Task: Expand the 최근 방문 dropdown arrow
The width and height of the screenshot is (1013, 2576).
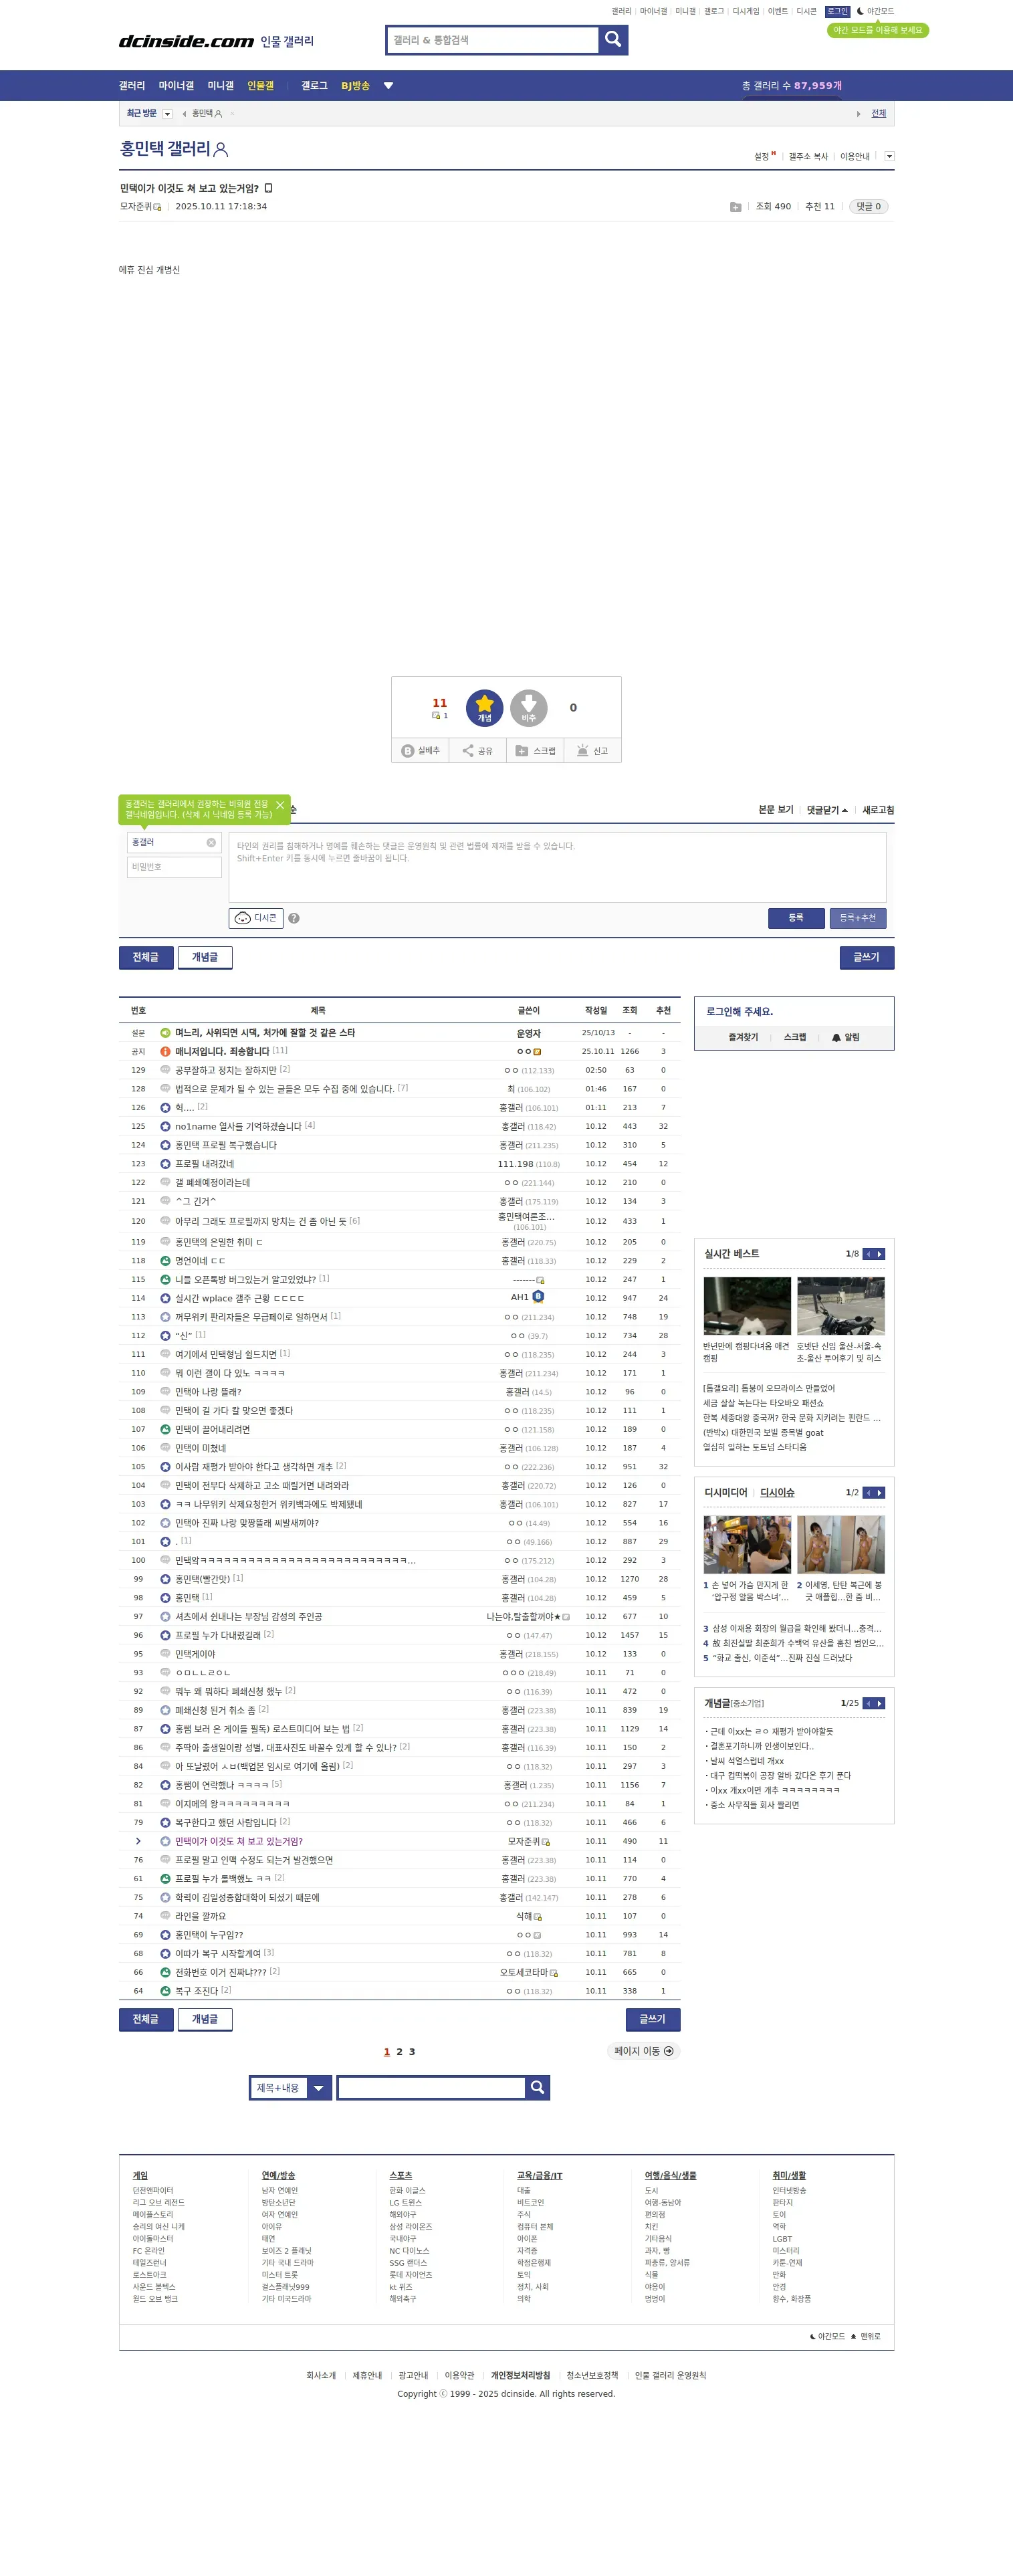Action: tap(167, 114)
